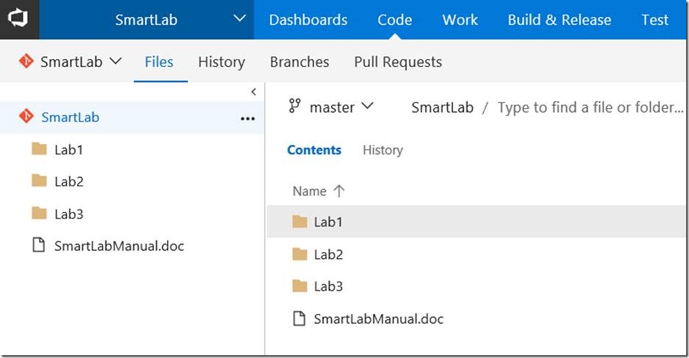689x358 pixels.
Task: Open the Build & Release menu
Action: click(559, 19)
